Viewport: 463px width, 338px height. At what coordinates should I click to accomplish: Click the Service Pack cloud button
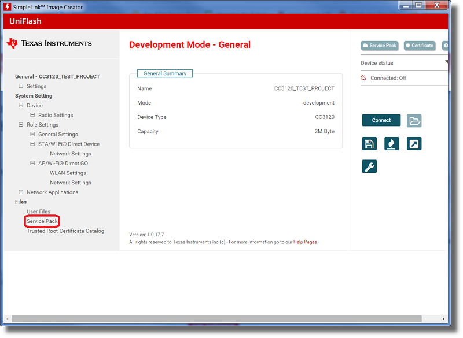380,46
